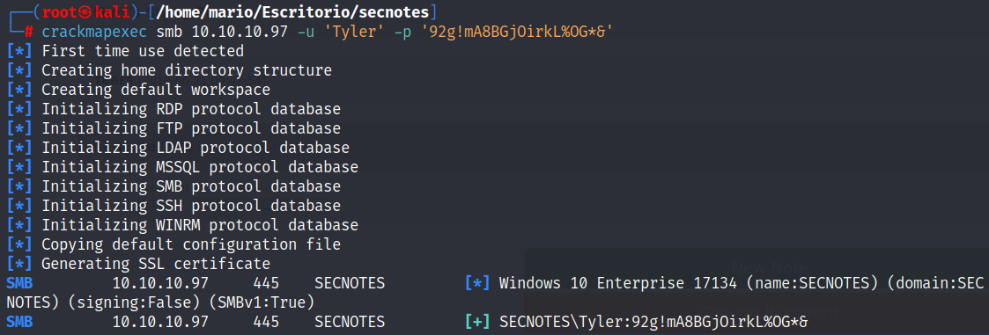Viewport: 989px width, 335px height.
Task: Click the blue [*] marker before Windows 10 Enterprise
Action: [x=476, y=283]
